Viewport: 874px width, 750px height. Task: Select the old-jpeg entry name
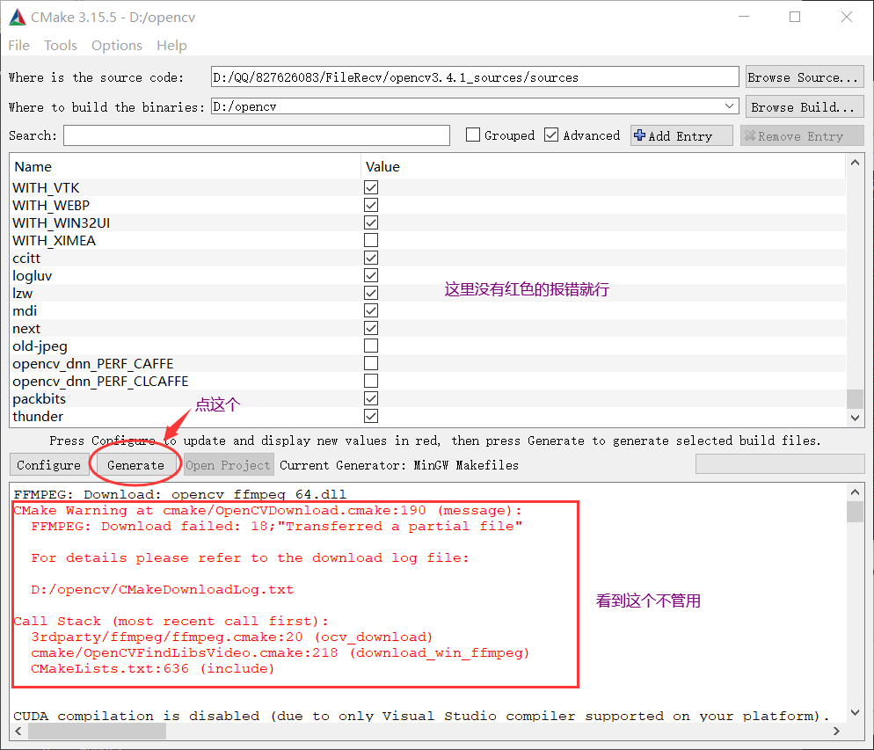pos(40,346)
